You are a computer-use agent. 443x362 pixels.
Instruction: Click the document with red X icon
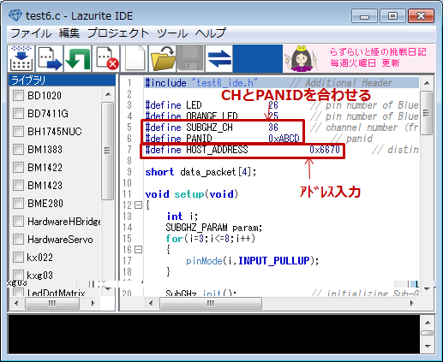(105, 58)
